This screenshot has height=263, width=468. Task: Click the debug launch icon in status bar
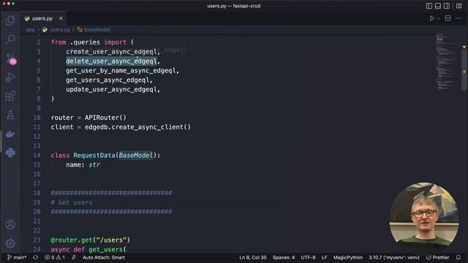tap(74, 258)
